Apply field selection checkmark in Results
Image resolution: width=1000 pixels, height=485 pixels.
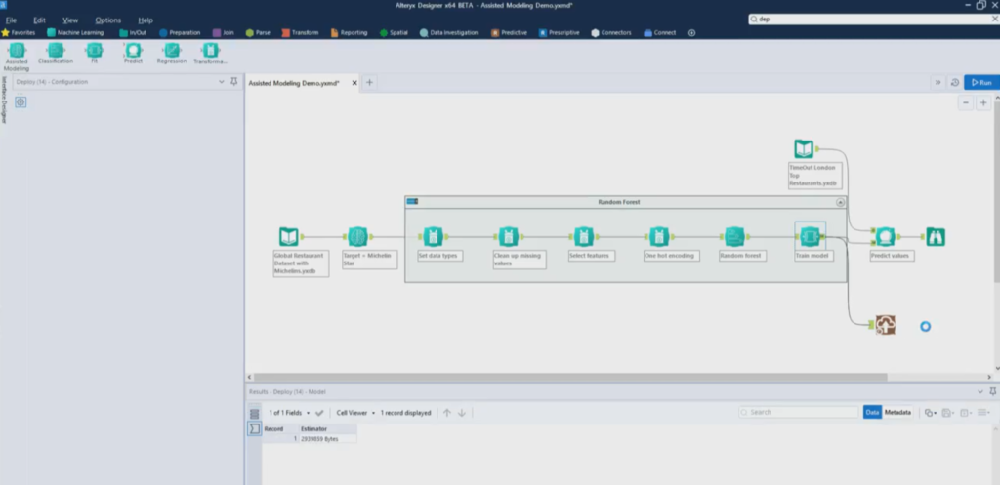click(319, 413)
